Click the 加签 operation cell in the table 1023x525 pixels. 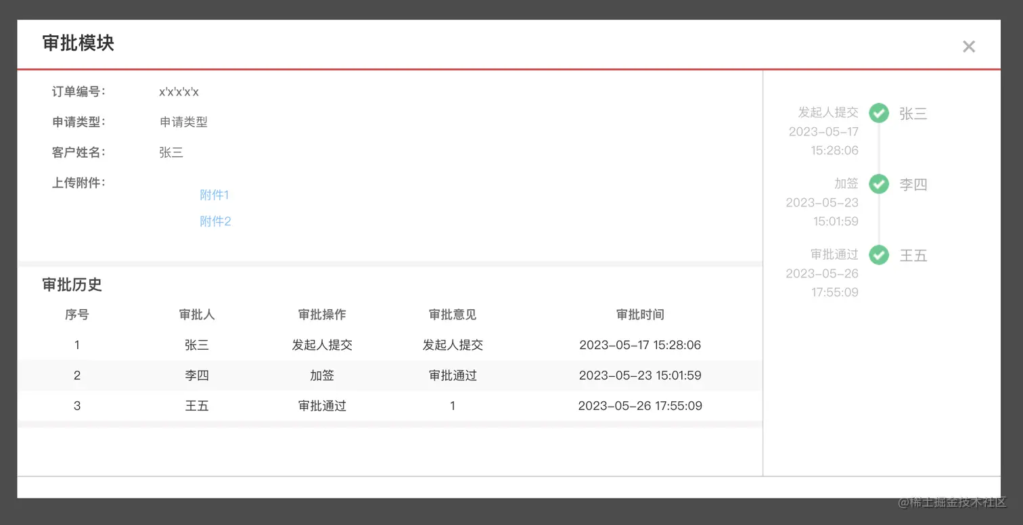point(322,375)
